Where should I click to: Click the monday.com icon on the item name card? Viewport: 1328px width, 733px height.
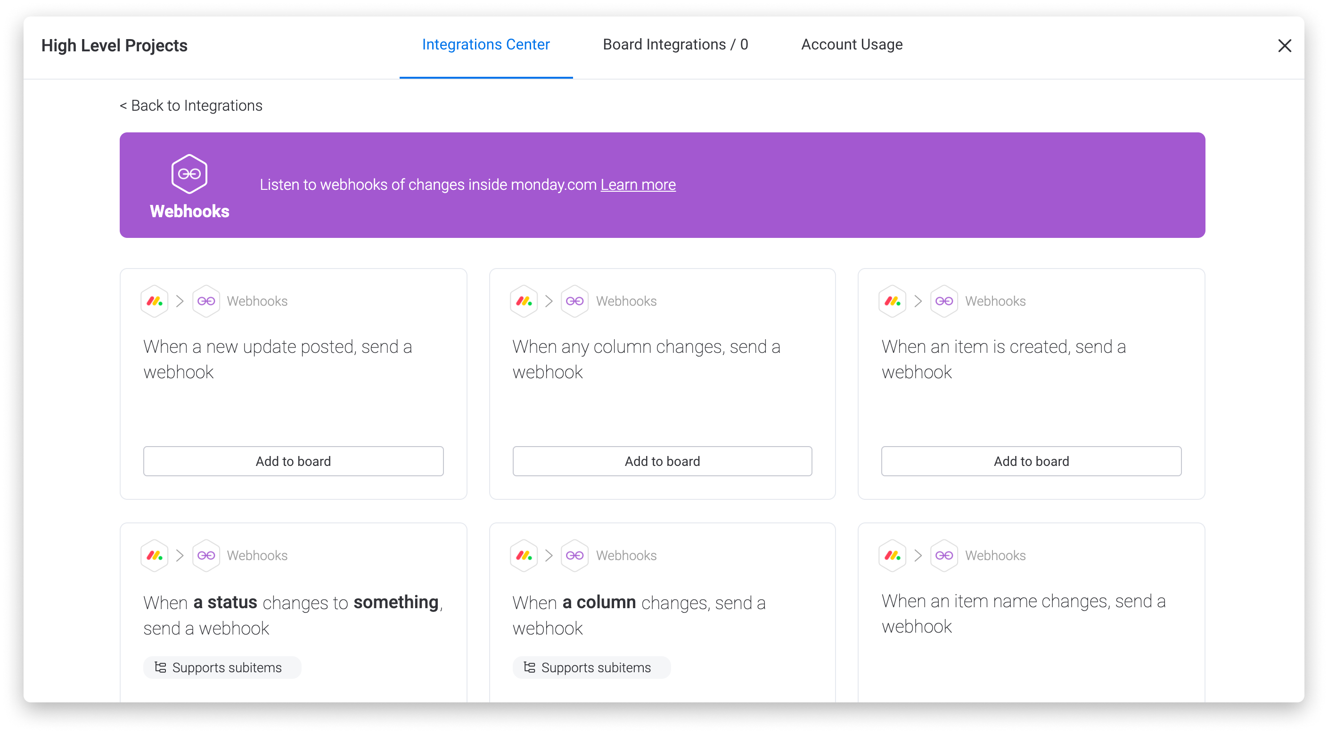click(x=893, y=555)
